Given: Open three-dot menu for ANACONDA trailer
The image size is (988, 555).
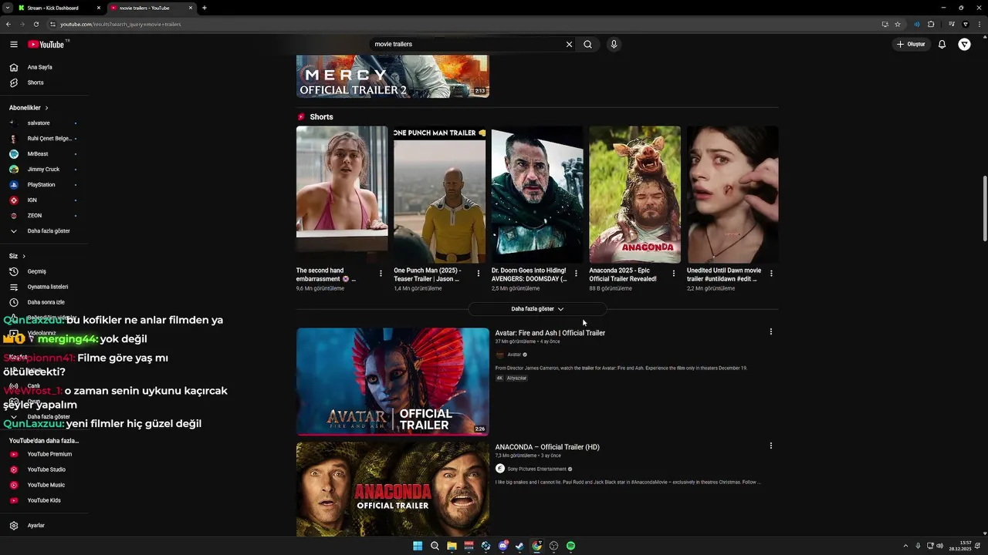Looking at the screenshot, I should tap(770, 446).
